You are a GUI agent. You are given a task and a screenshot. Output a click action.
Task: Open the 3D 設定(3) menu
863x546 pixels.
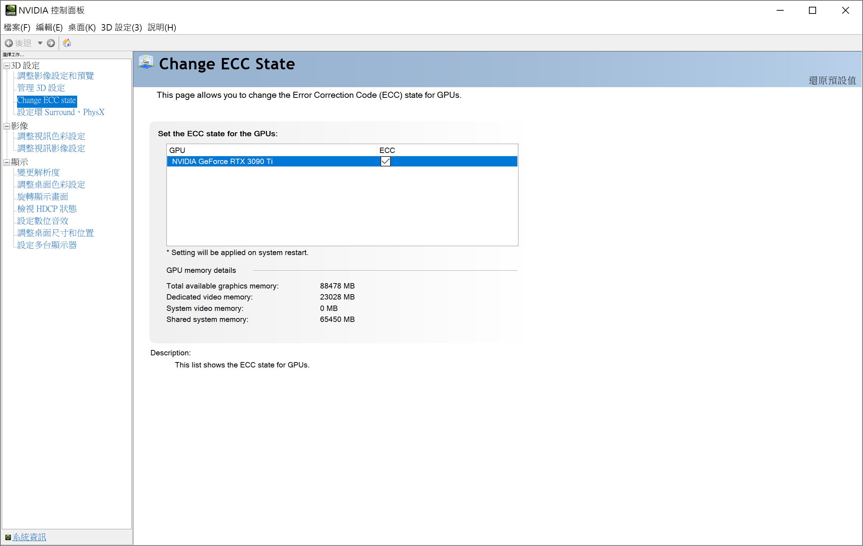point(122,28)
